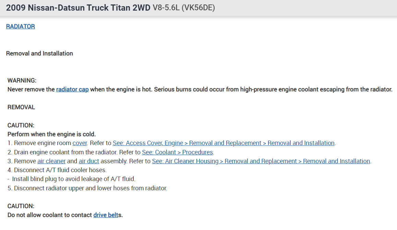
Task: Click the "REMOVAL" section heading
Action: tap(21, 107)
